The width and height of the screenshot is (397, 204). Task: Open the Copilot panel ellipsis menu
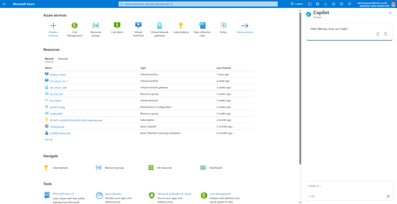tap(384, 12)
